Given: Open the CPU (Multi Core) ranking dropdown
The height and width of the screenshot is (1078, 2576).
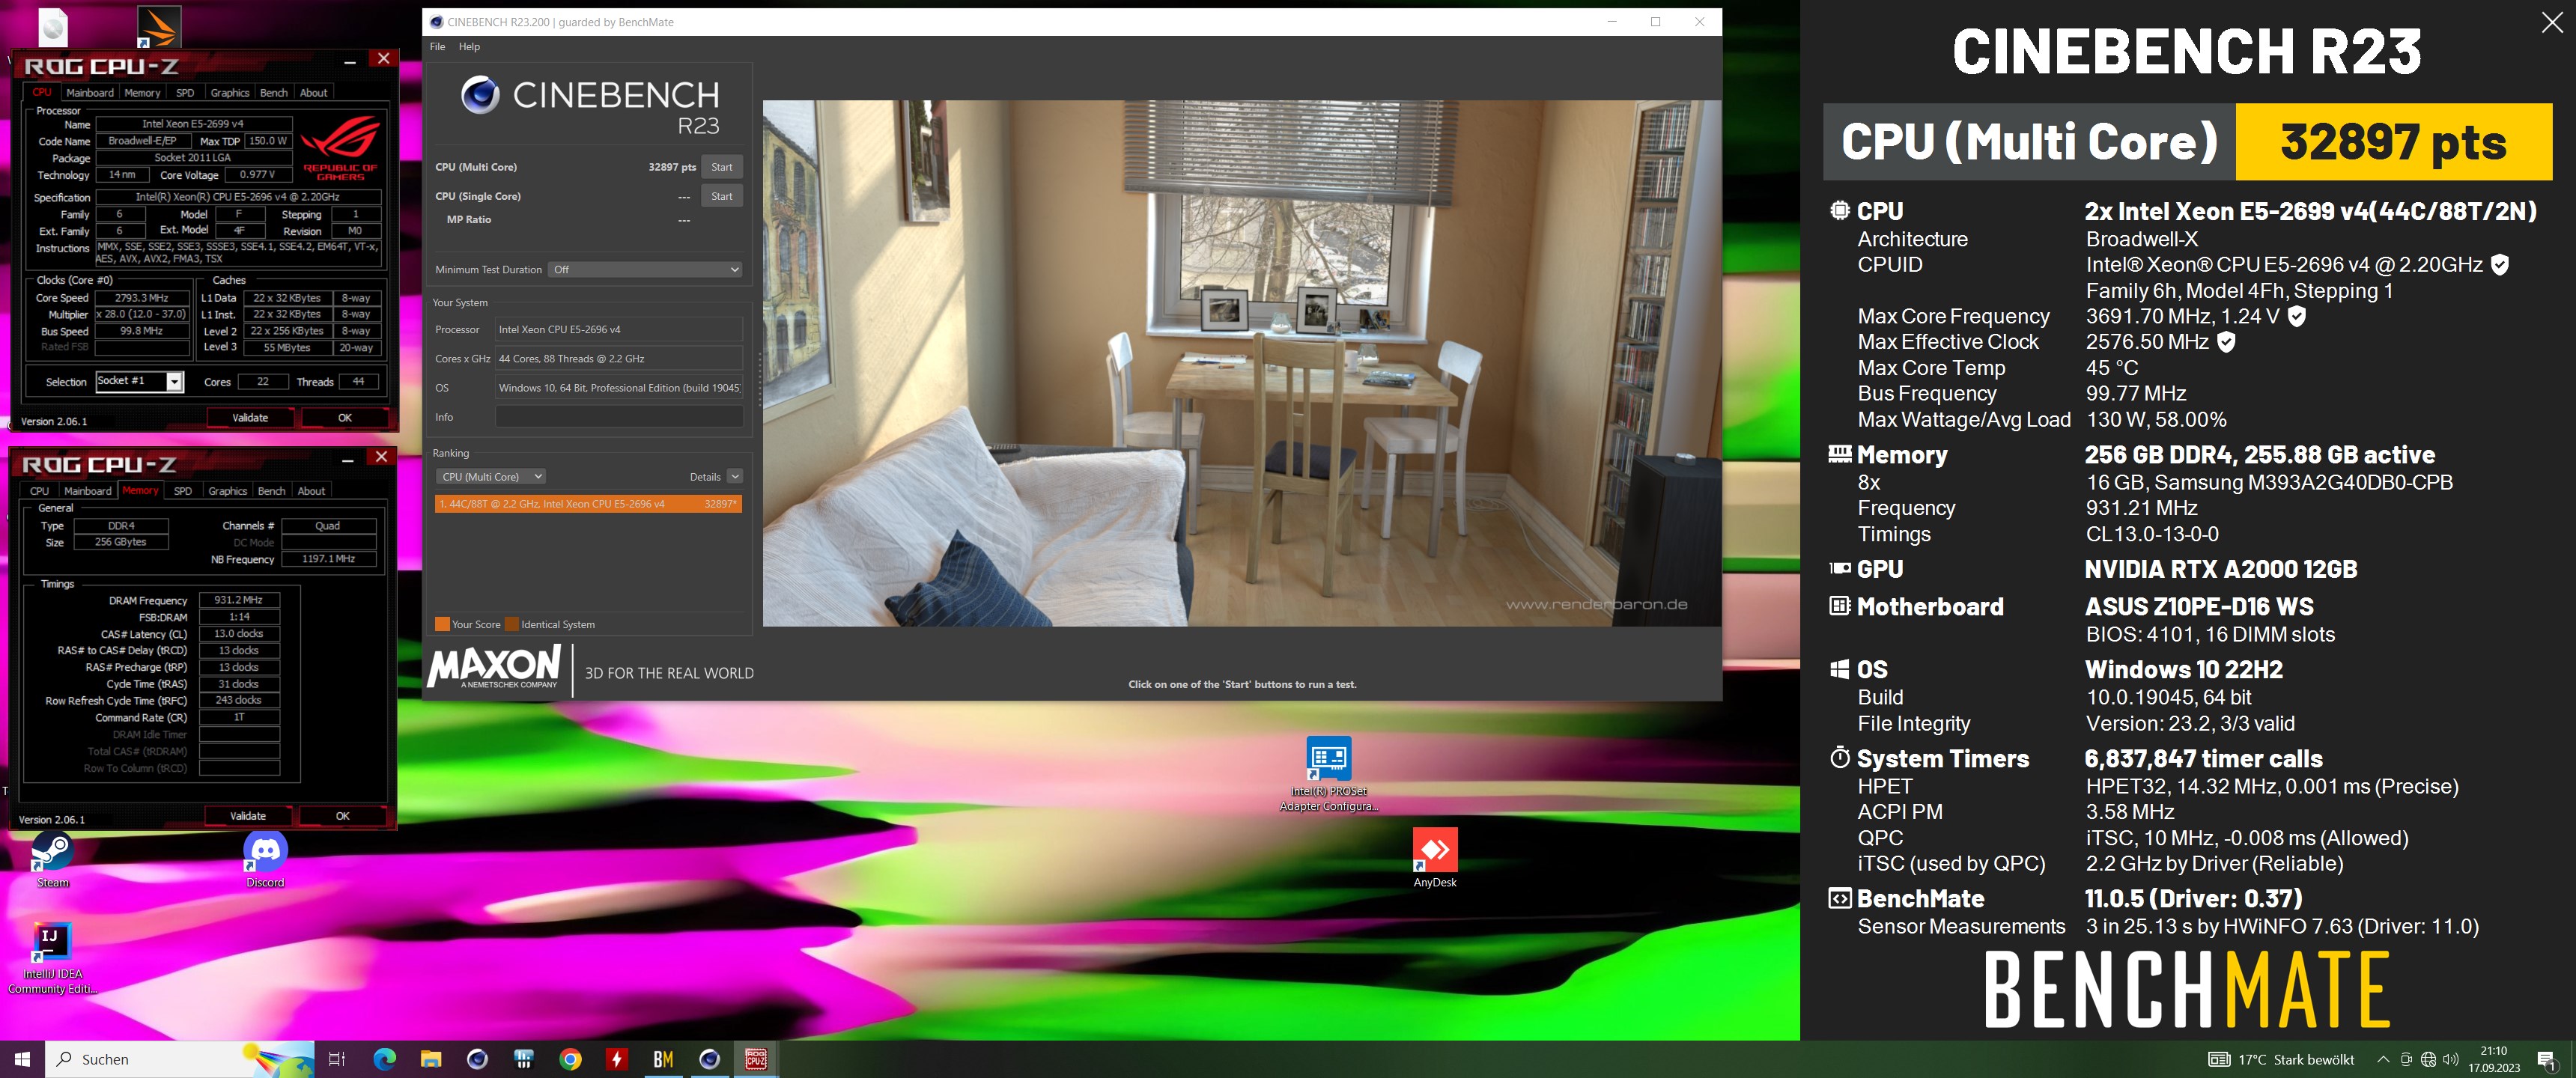Looking at the screenshot, I should point(490,477).
